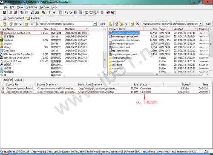
Task: Click the Stop transfer toolbar icon
Action: point(102,12)
